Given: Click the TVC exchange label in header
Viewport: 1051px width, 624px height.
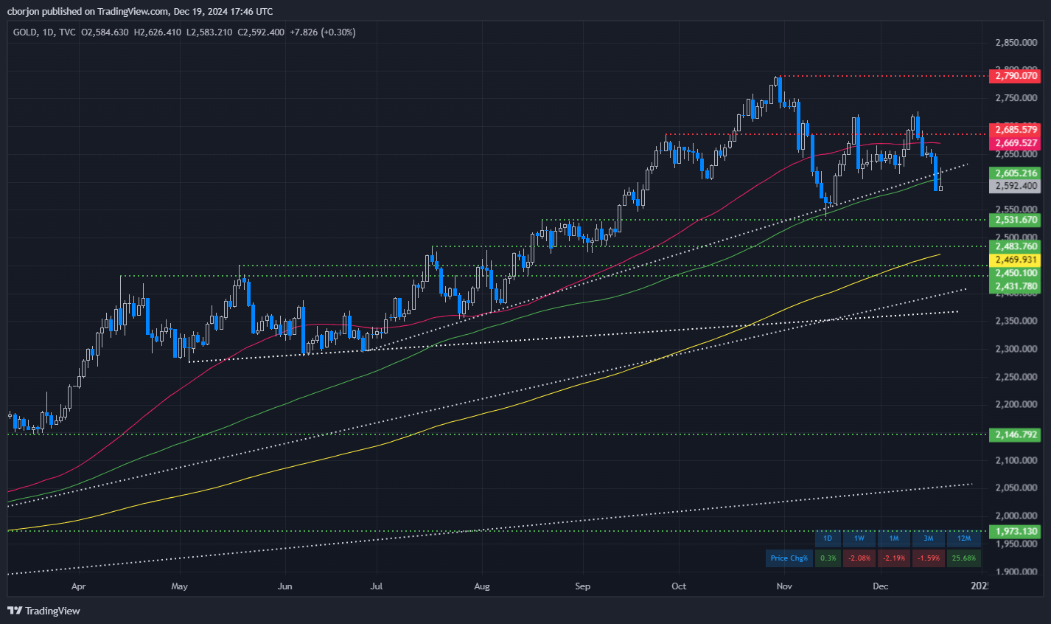Looking at the screenshot, I should point(67,32).
